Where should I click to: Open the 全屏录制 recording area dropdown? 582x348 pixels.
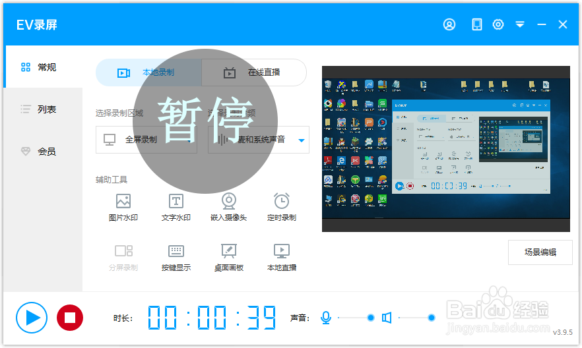pyautogui.click(x=146, y=140)
